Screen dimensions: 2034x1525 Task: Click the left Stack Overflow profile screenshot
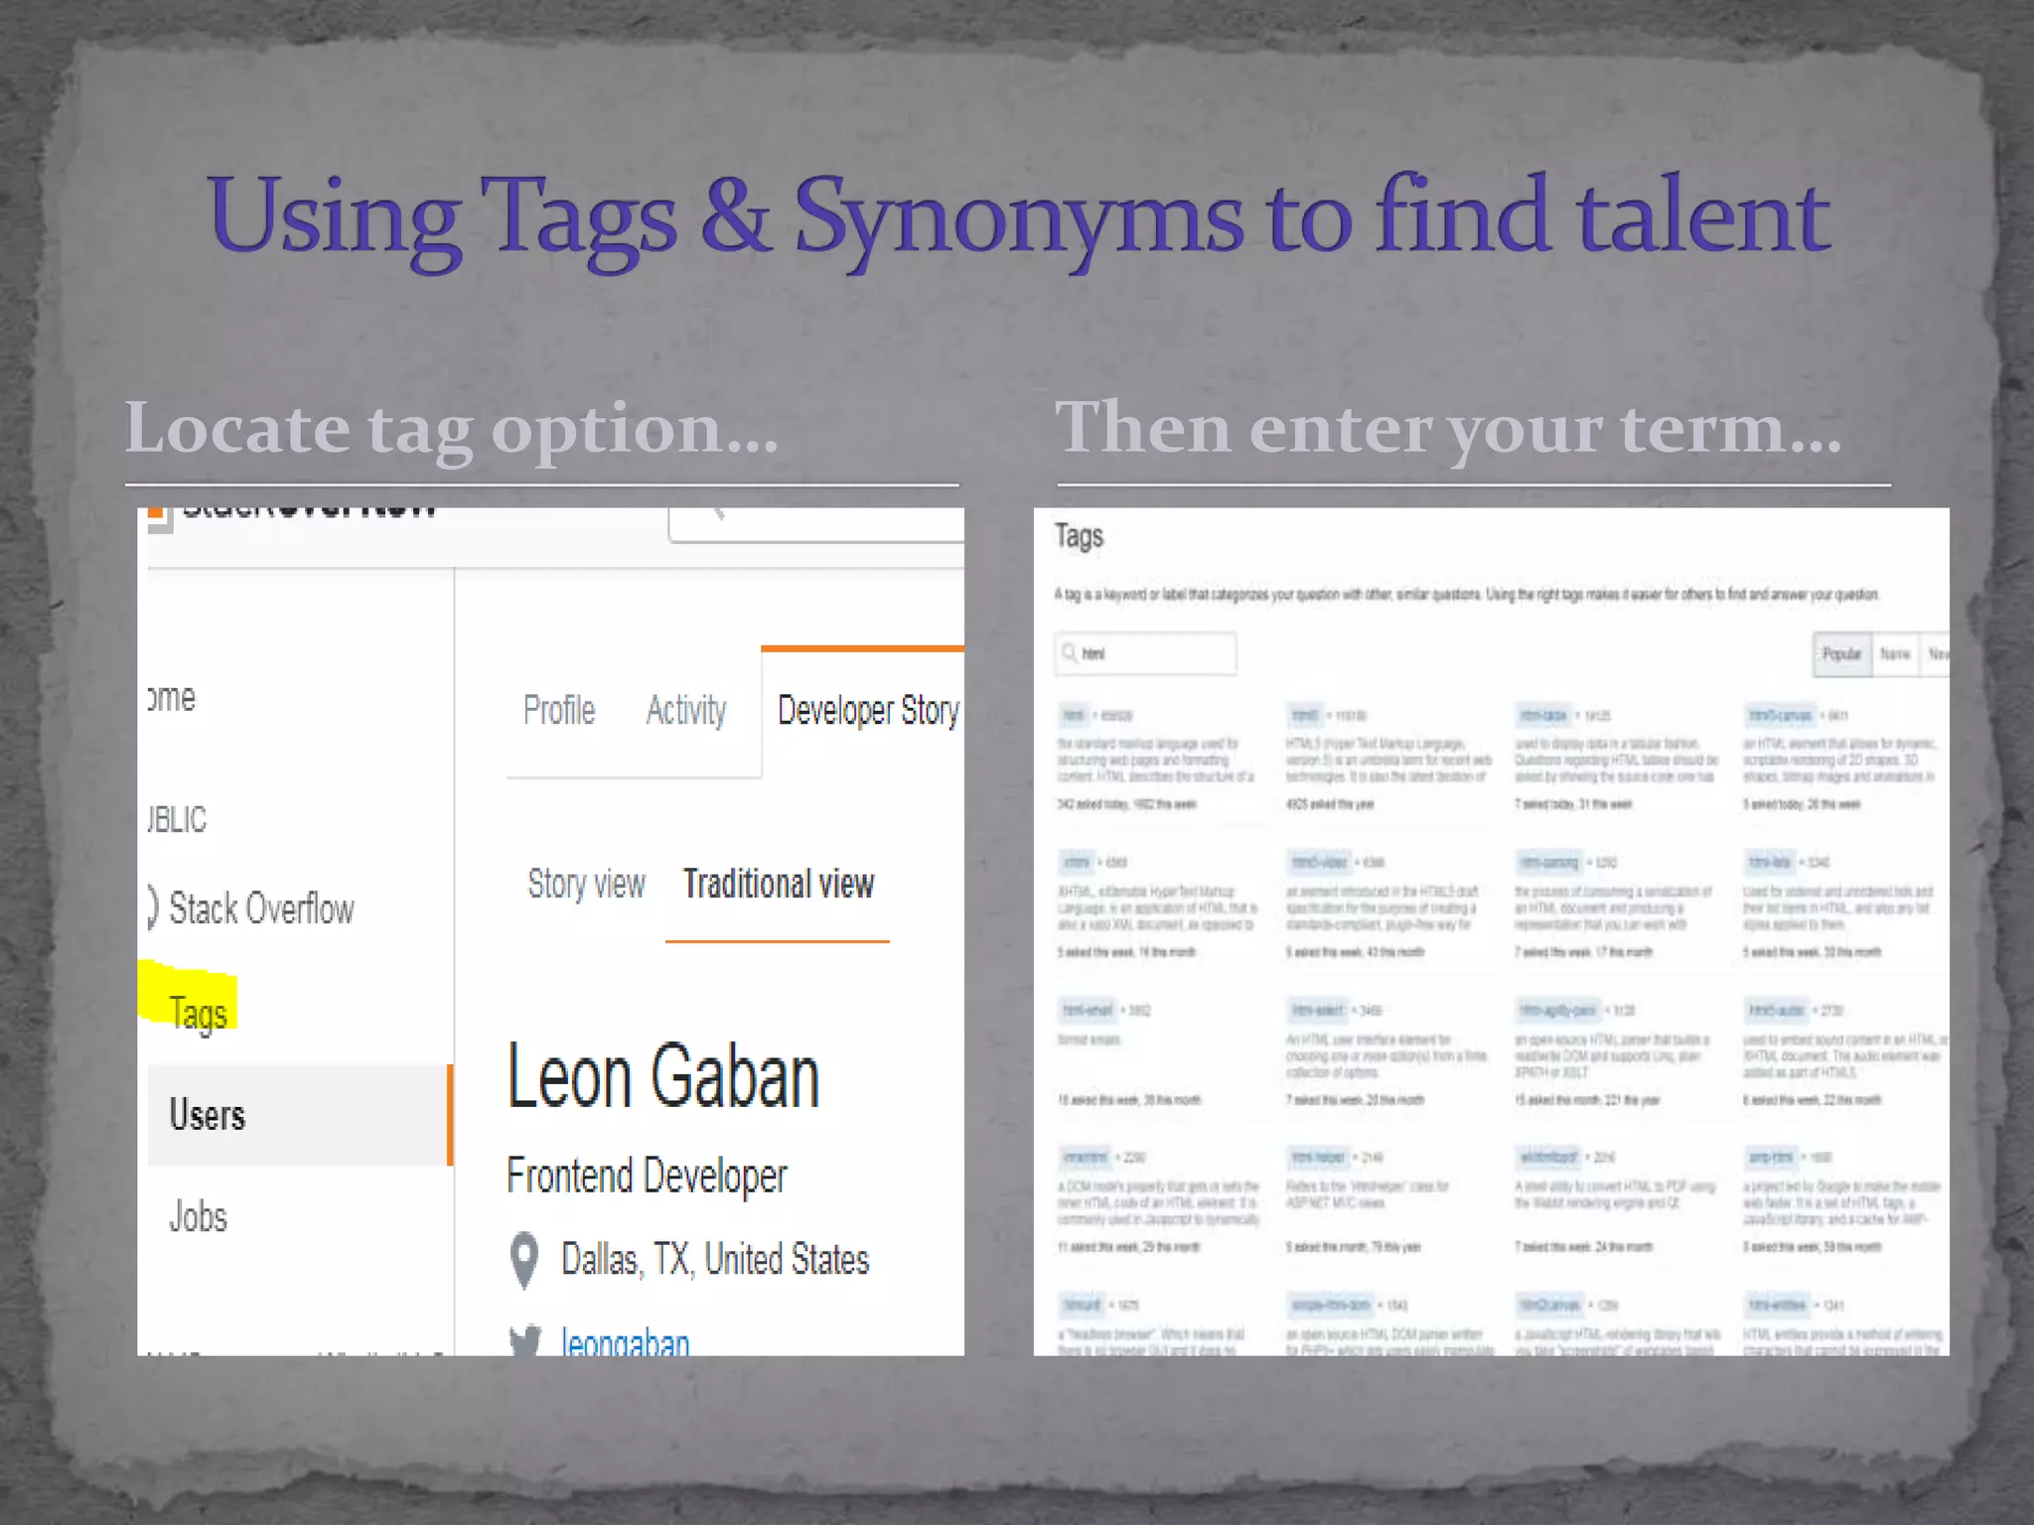point(550,931)
